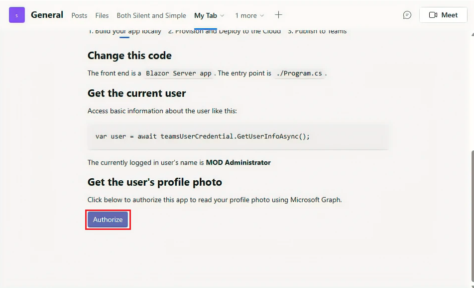Add a new tab using the plus icon
This screenshot has width=474, height=288.
[x=278, y=15]
